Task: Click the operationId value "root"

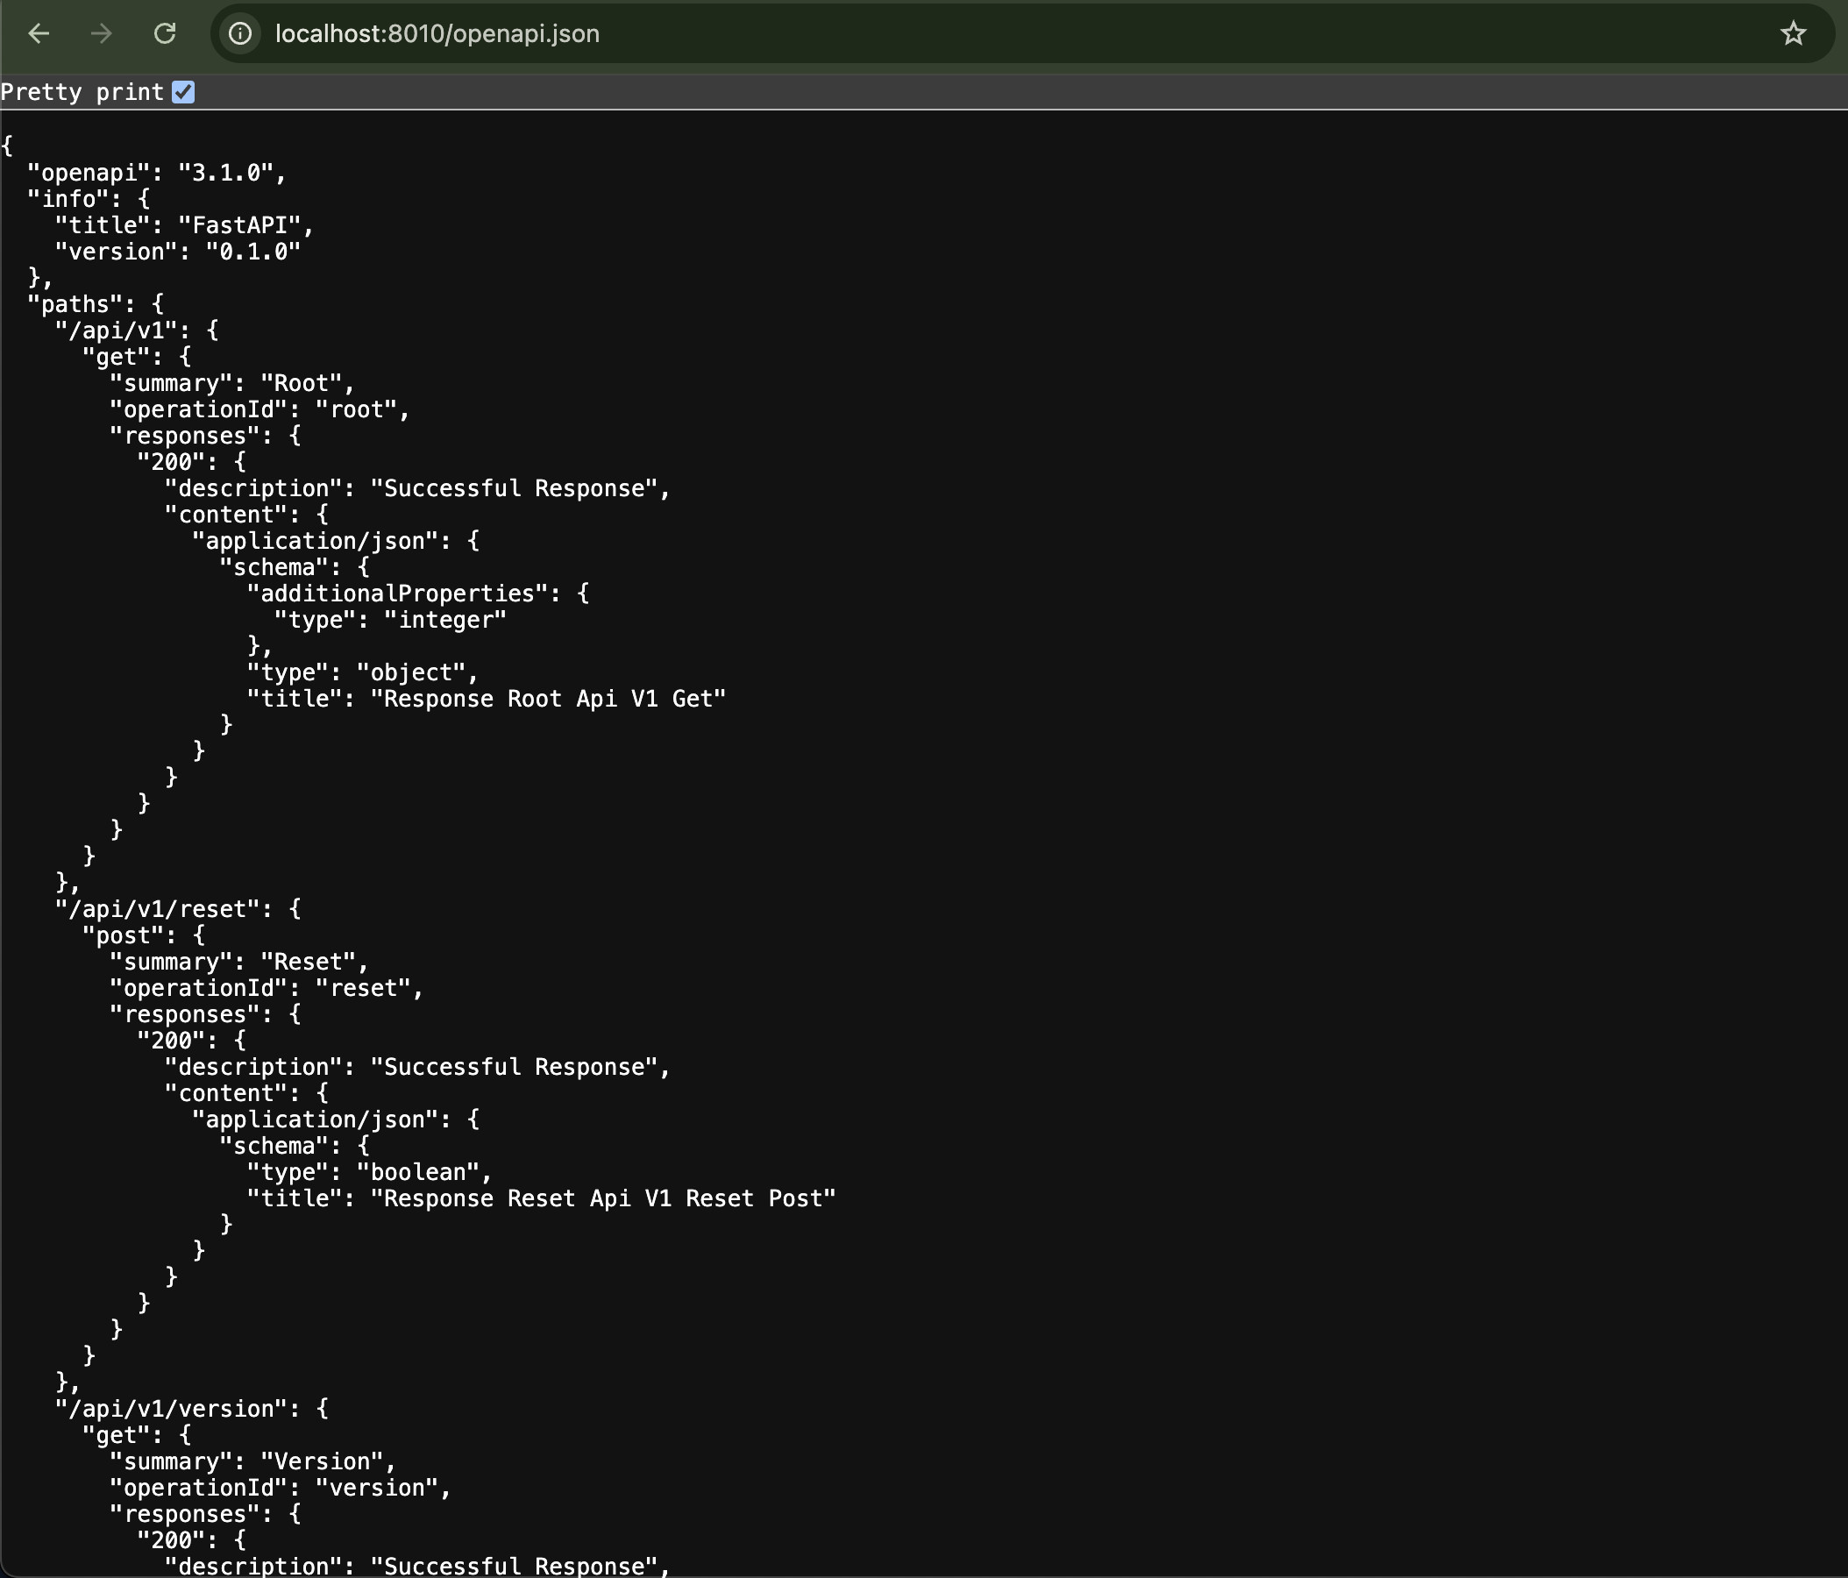Action: 359,409
